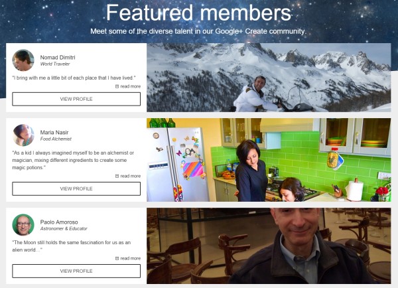Click the expand icon beside Maria Nasir's read more
Screen dimensions: 398x288
117,176
